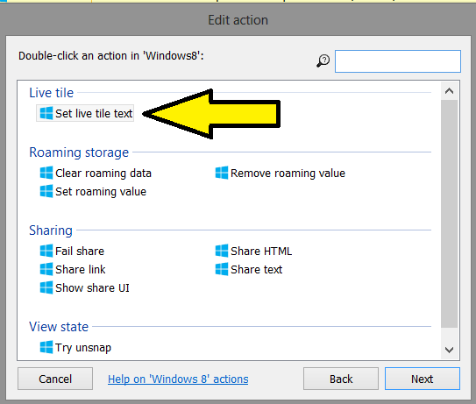Click the 'Roaming storage' category heading
The height and width of the screenshot is (404, 476).
coord(79,152)
